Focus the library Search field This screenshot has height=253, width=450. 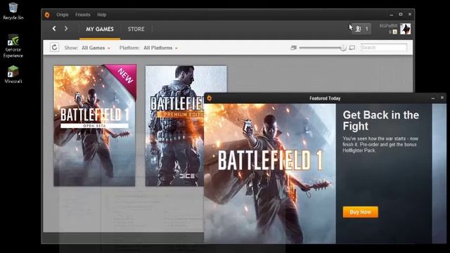[x=384, y=47]
